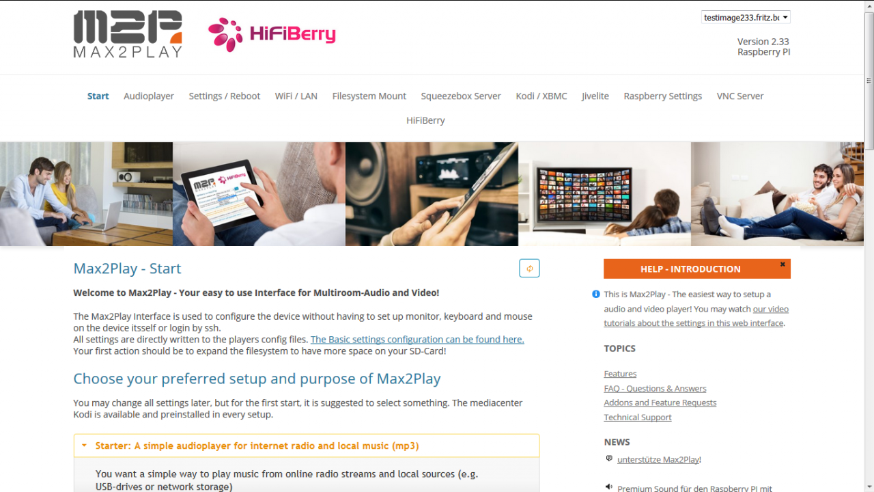This screenshot has width=874, height=492.
Task: Follow the Basic settings configuration link
Action: (x=417, y=339)
